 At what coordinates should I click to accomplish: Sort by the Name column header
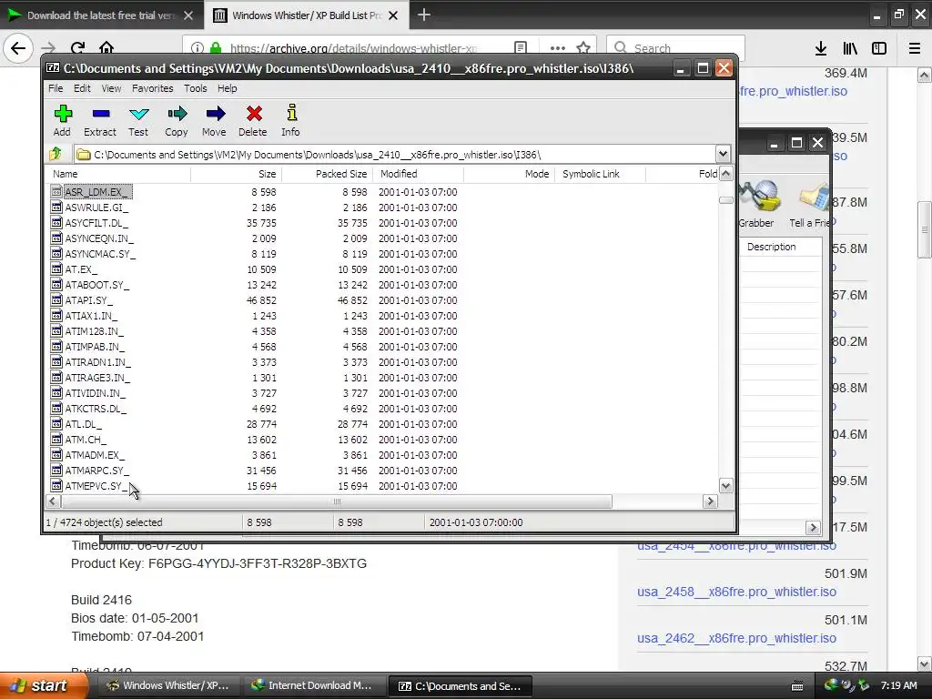pos(119,174)
